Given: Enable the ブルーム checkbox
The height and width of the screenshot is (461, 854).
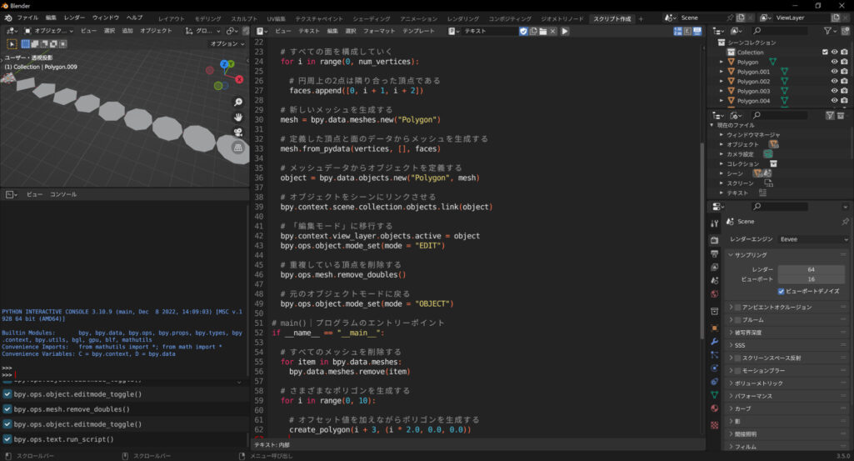Looking at the screenshot, I should click(737, 320).
